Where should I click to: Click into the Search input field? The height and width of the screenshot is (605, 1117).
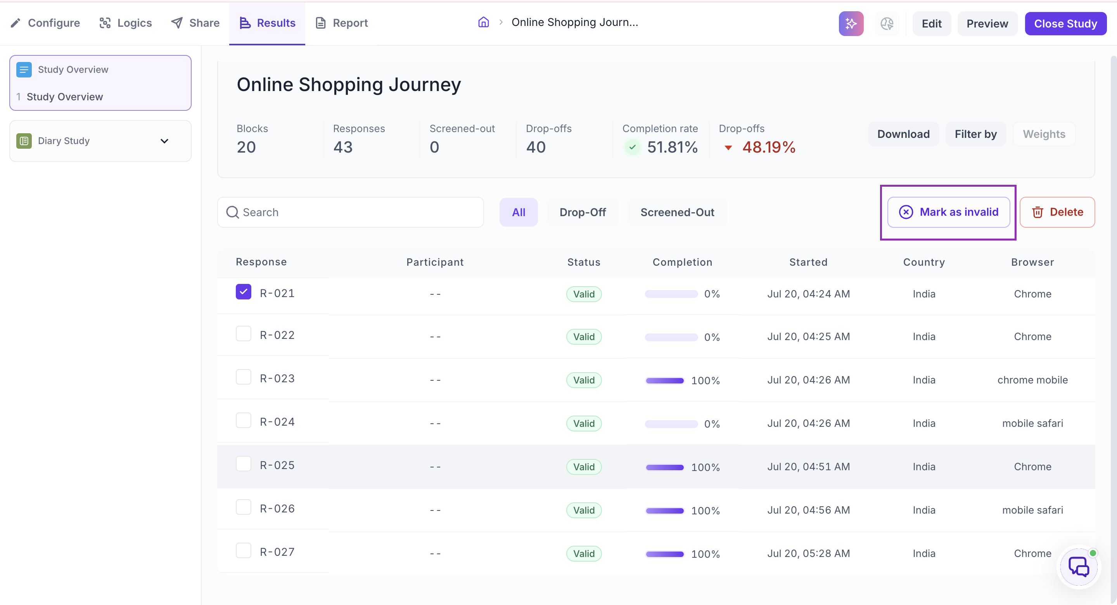pos(350,212)
